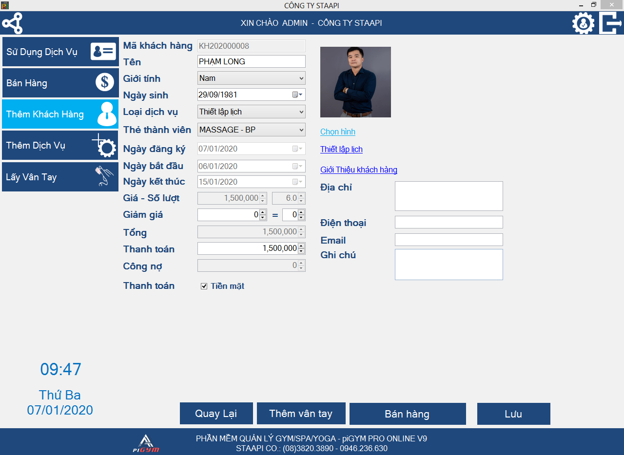
Task: Click the fingerprint hand icon for Lấy Vân Tay
Action: pos(104,176)
